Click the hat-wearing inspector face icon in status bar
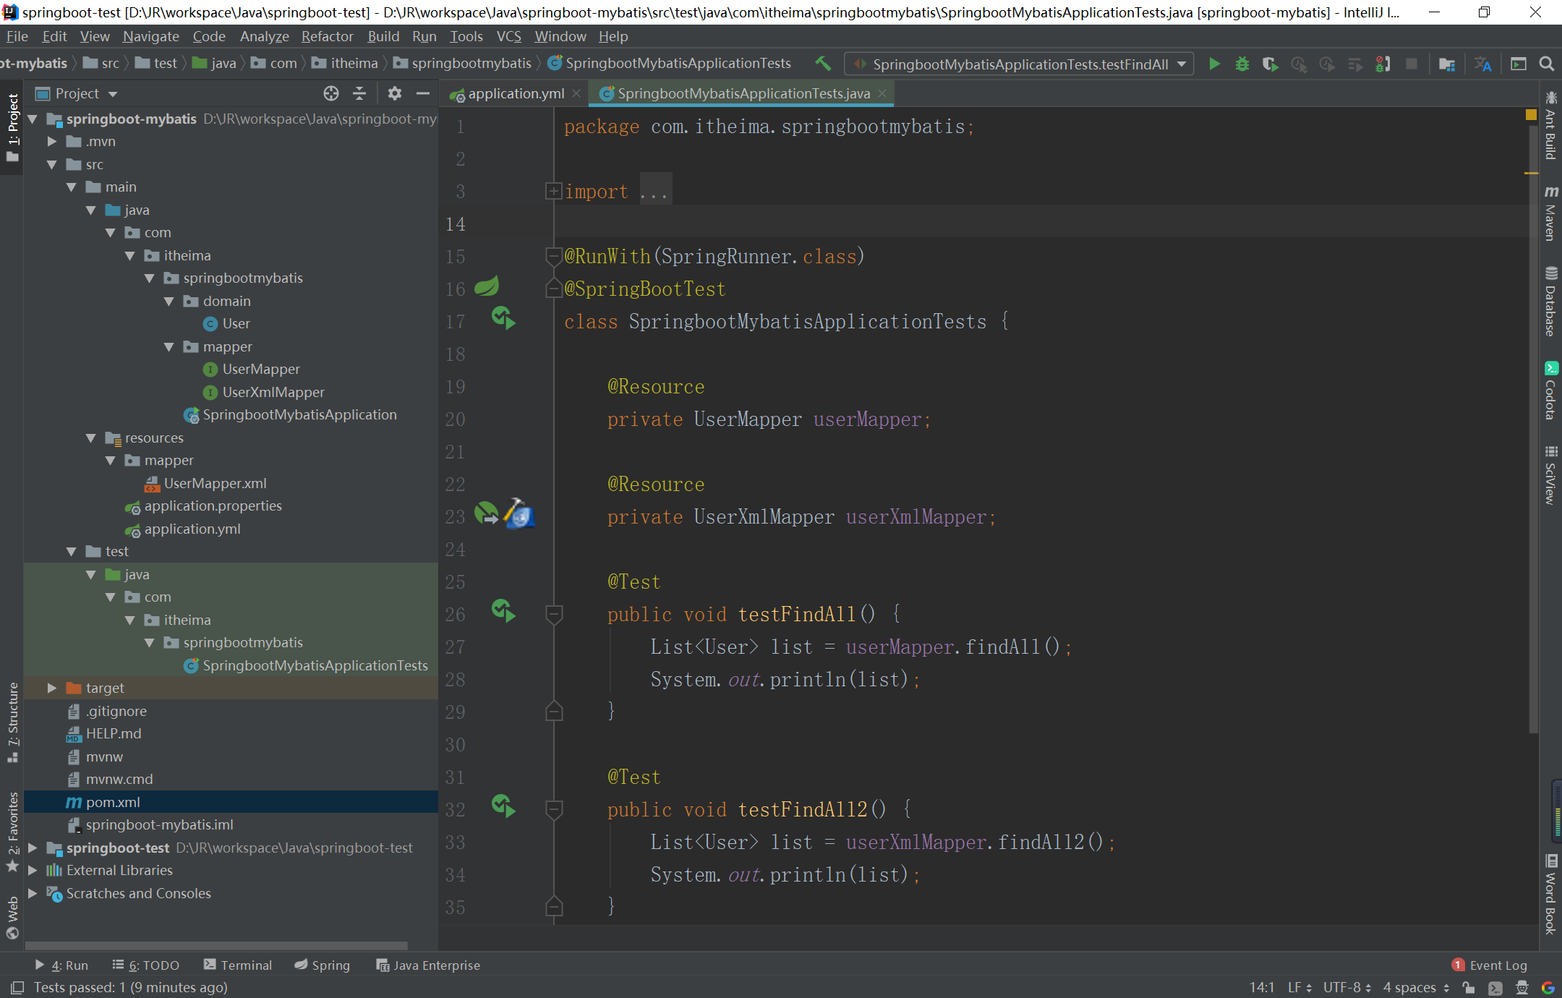The width and height of the screenshot is (1562, 998). (x=1522, y=988)
